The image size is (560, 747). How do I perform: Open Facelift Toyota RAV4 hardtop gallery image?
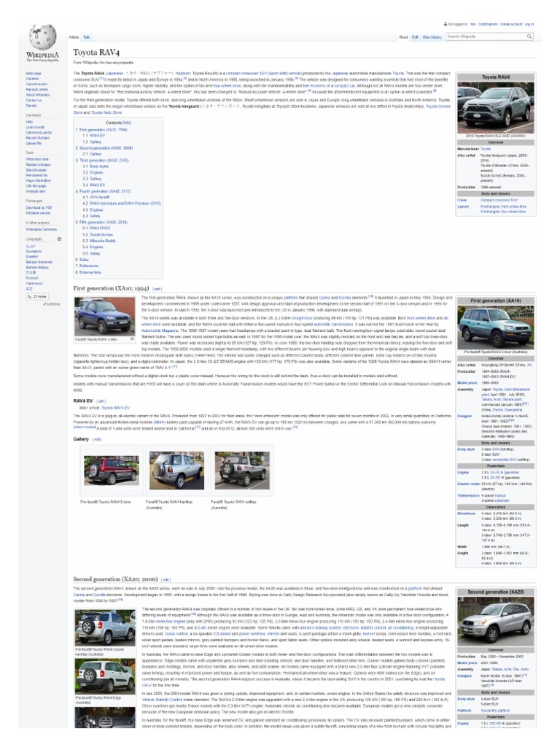pos(176,471)
